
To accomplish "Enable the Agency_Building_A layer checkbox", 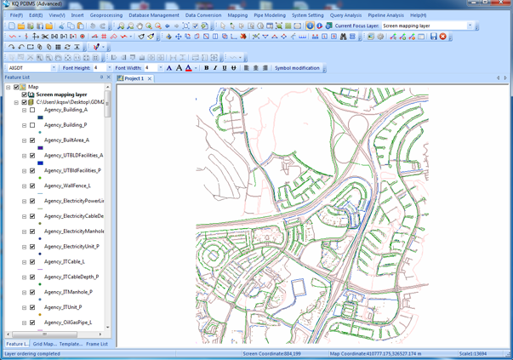I will click(x=32, y=110).
